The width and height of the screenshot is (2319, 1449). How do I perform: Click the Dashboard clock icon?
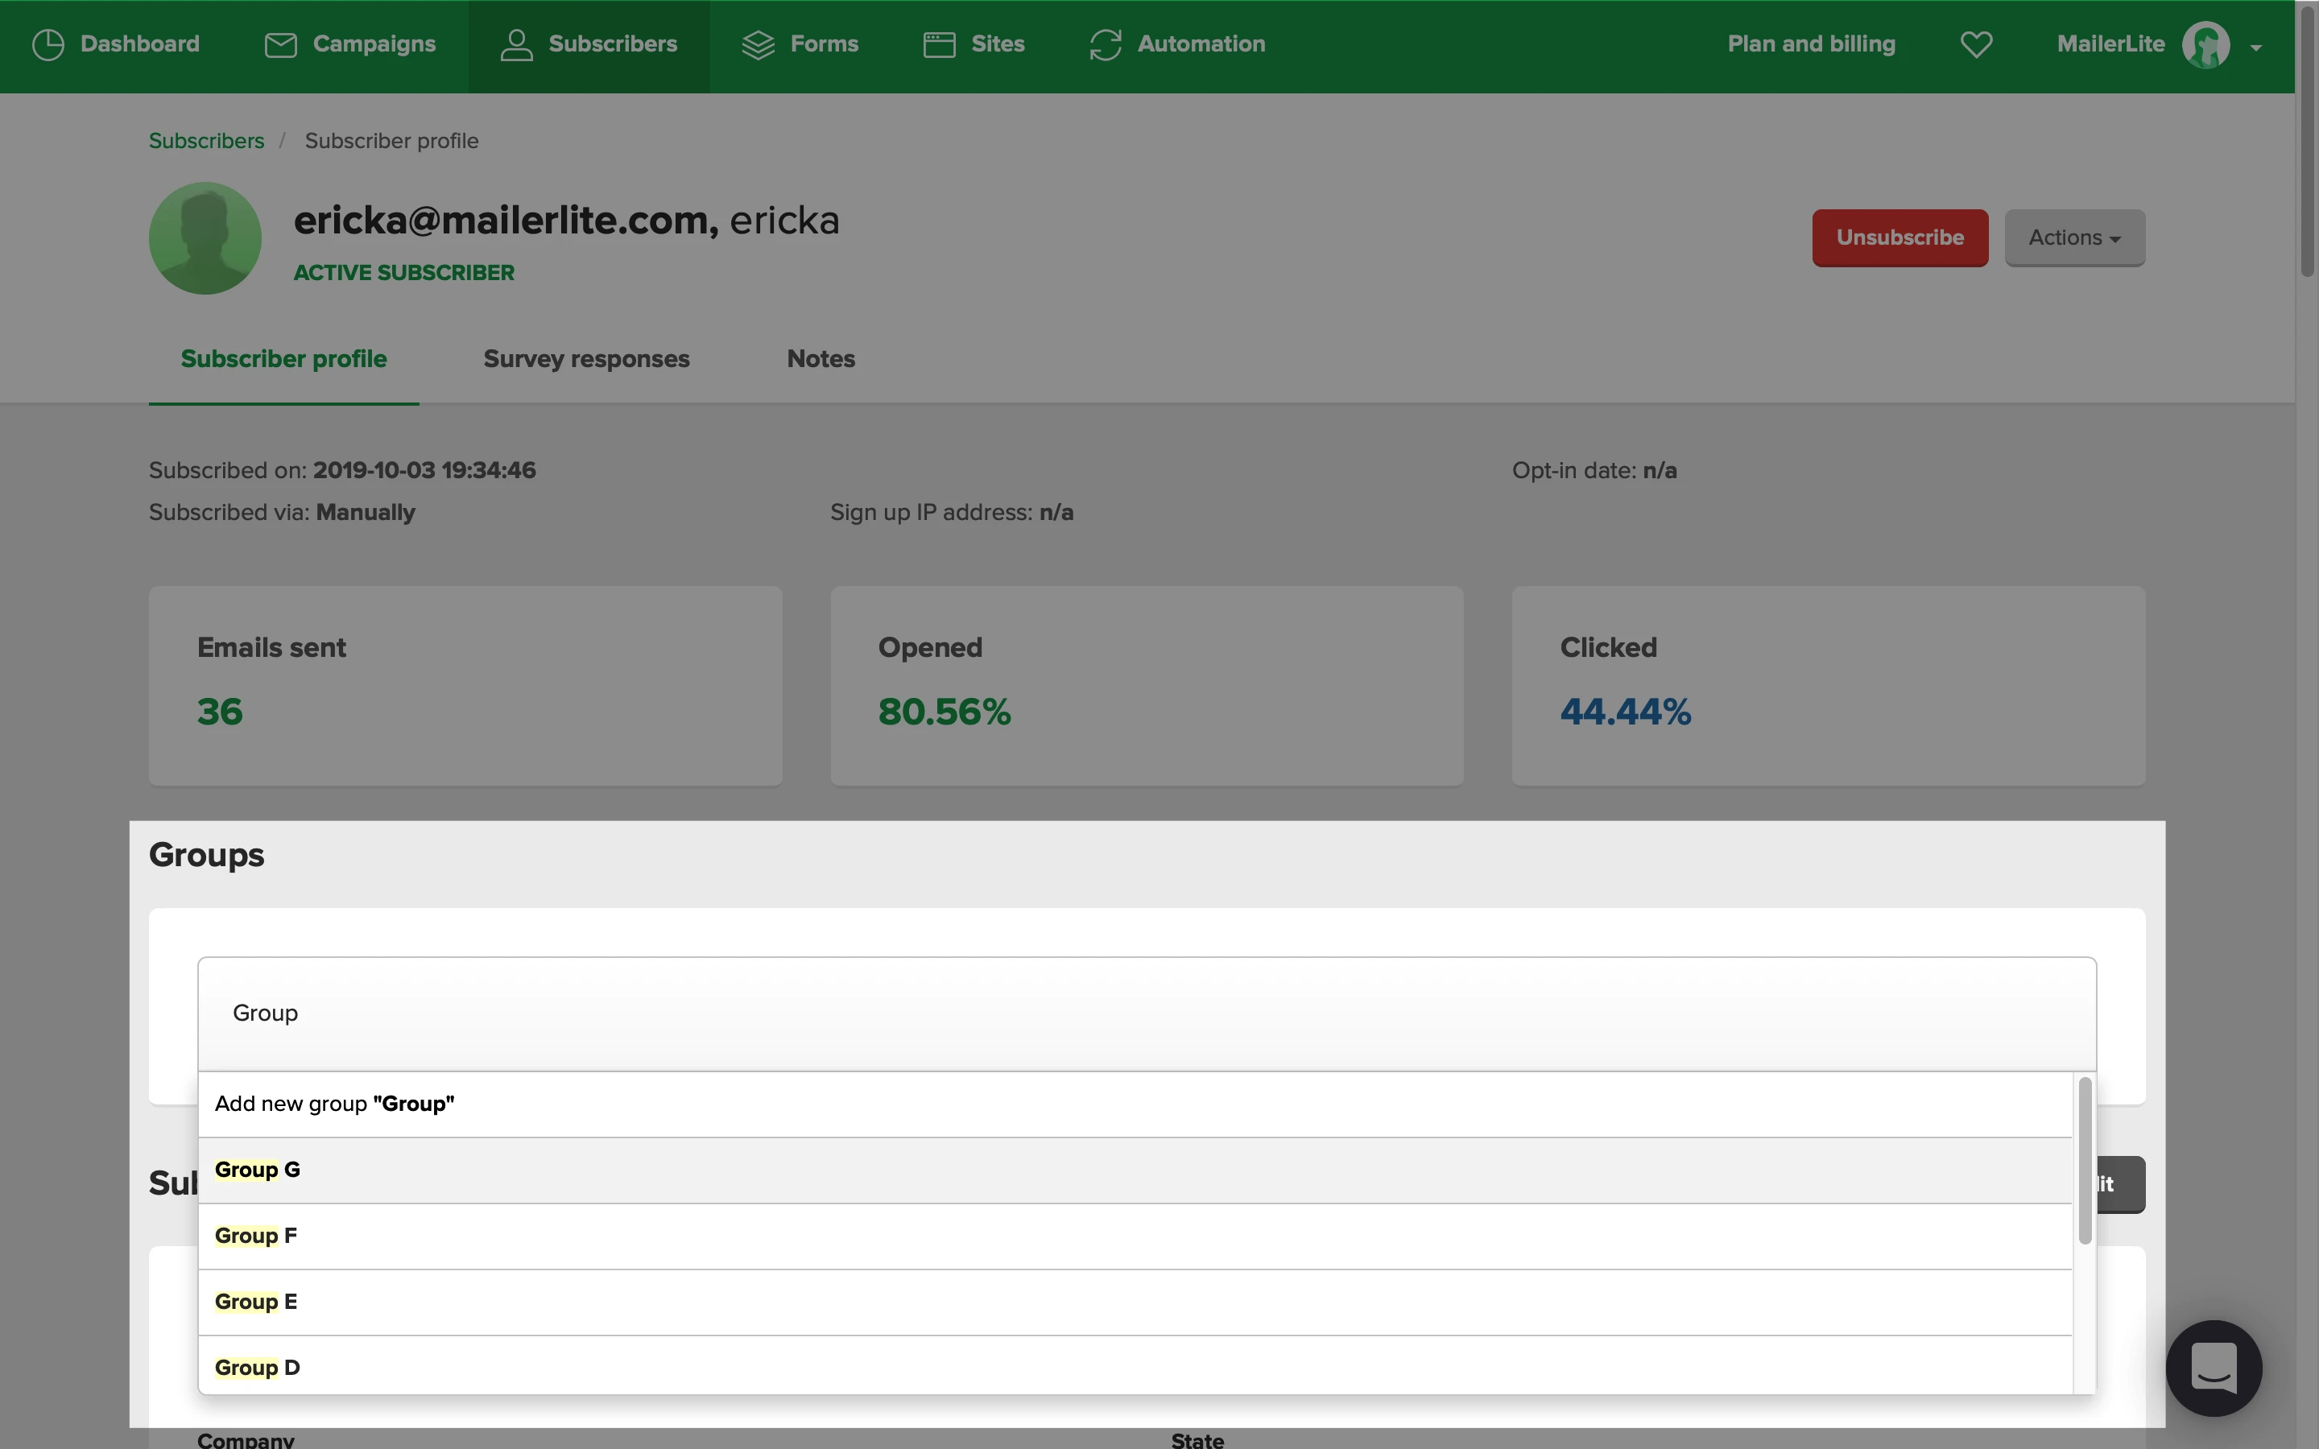coord(48,45)
